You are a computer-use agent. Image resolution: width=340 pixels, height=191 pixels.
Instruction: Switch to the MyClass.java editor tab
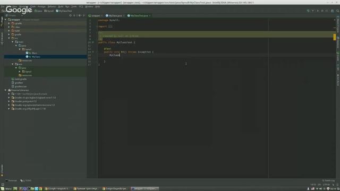point(115,15)
